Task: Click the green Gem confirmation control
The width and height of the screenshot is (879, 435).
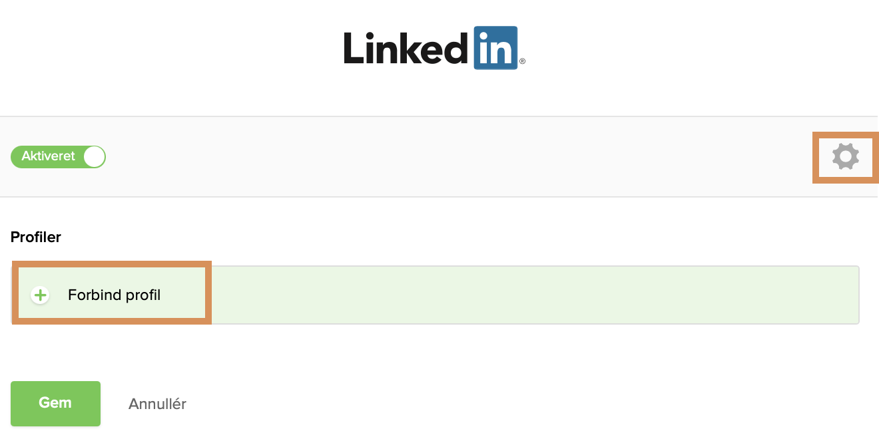Action: 55,403
